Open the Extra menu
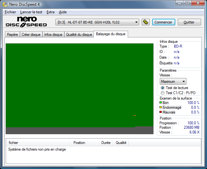Image resolution: width=207 pixels, height=169 pixels. tap(50, 12)
